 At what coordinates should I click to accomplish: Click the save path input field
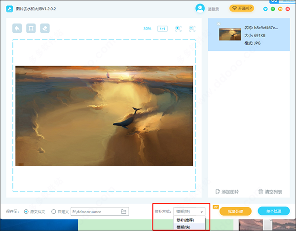tap(95, 211)
